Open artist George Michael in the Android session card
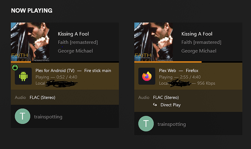The width and height of the screenshot is (251, 149). (75, 51)
